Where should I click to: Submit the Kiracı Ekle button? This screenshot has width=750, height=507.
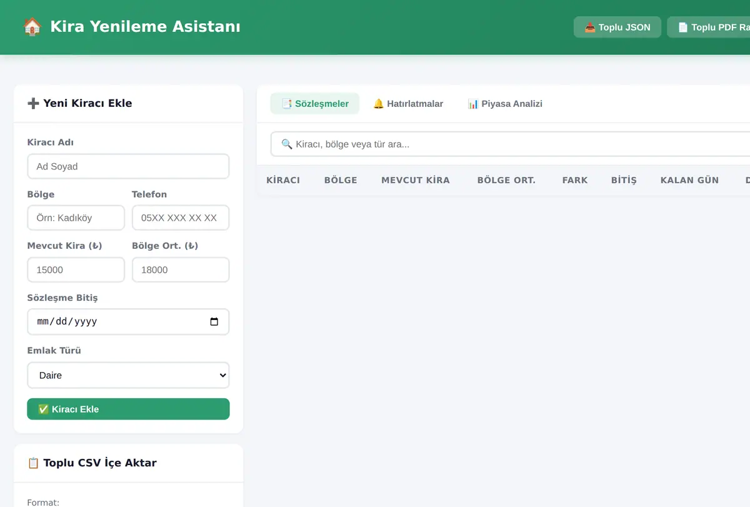pyautogui.click(x=128, y=409)
